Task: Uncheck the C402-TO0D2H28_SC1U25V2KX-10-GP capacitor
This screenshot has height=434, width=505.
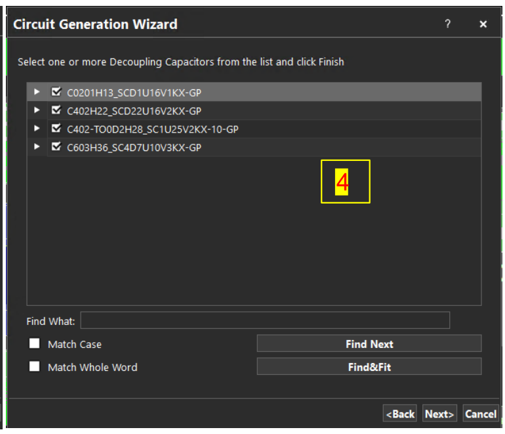Action: click(x=56, y=128)
